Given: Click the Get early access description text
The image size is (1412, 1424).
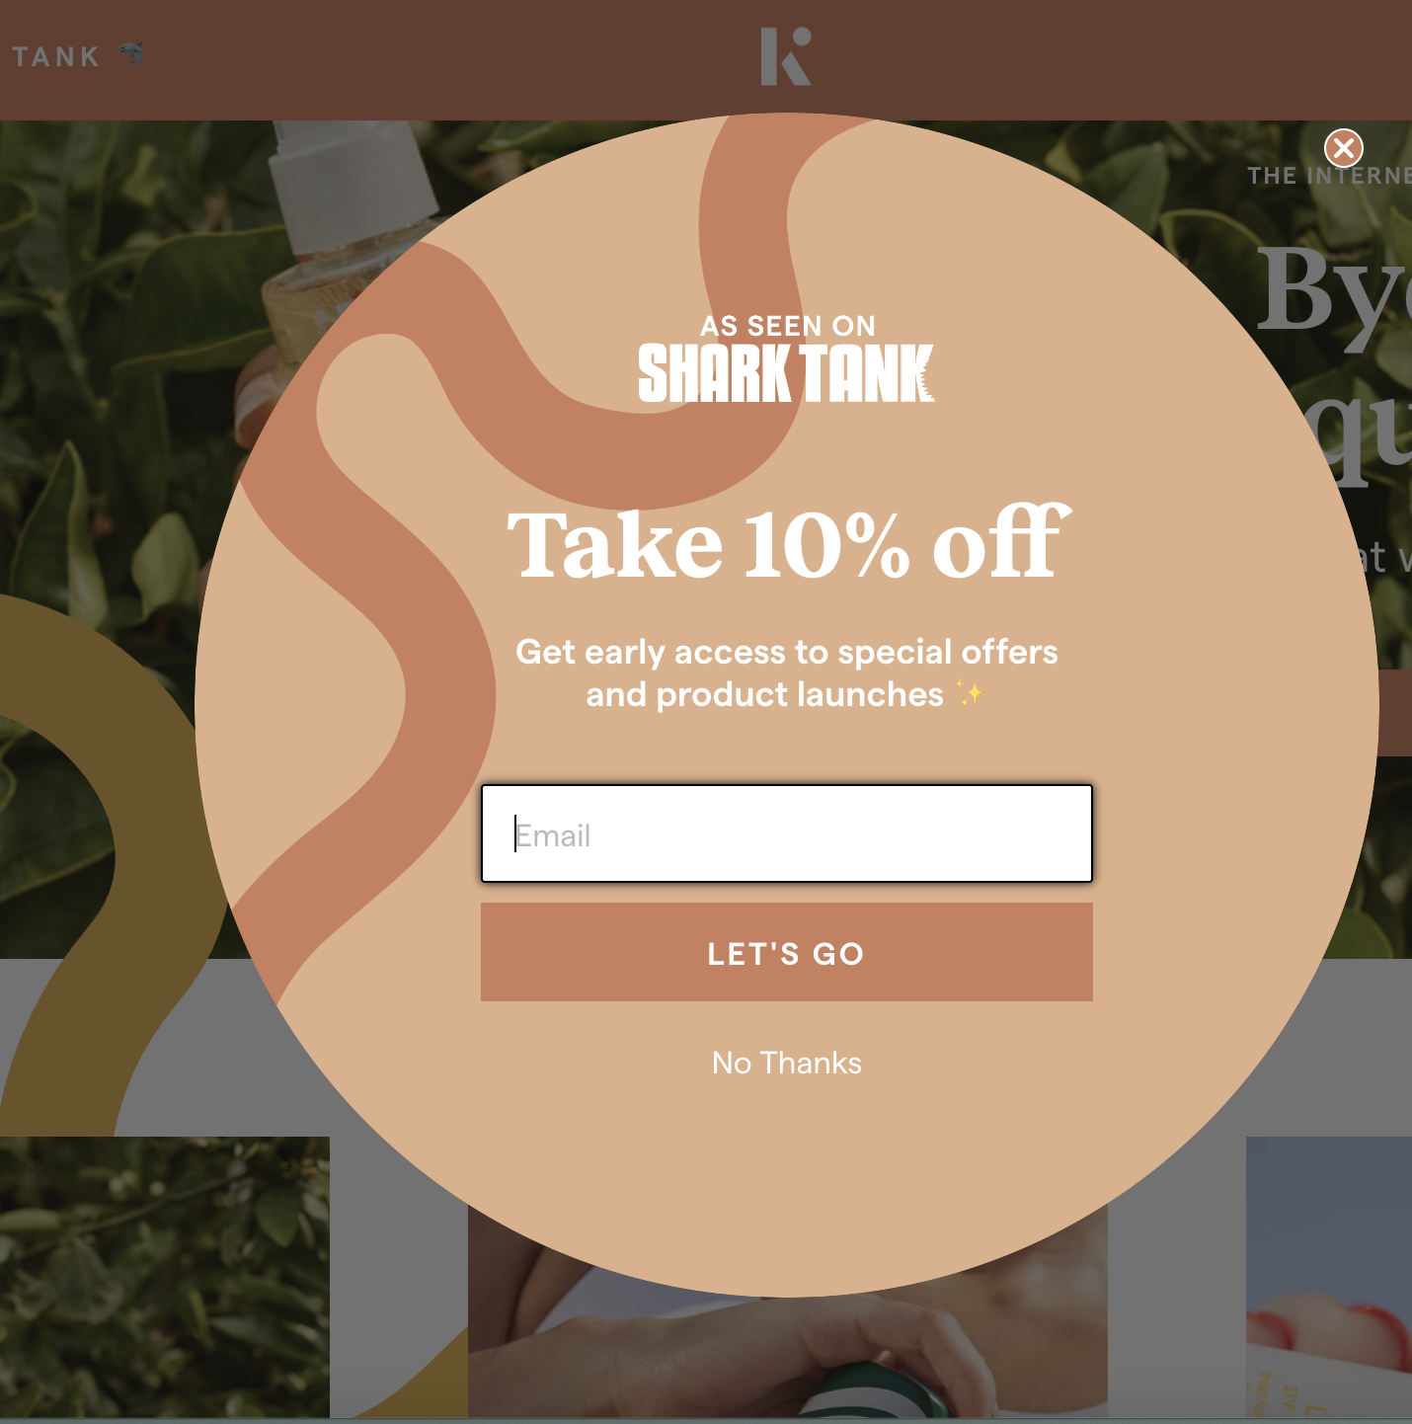Looking at the screenshot, I should click(787, 673).
